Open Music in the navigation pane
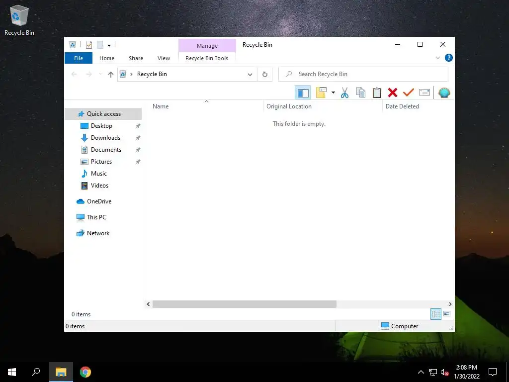Image resolution: width=509 pixels, height=382 pixels. click(99, 174)
